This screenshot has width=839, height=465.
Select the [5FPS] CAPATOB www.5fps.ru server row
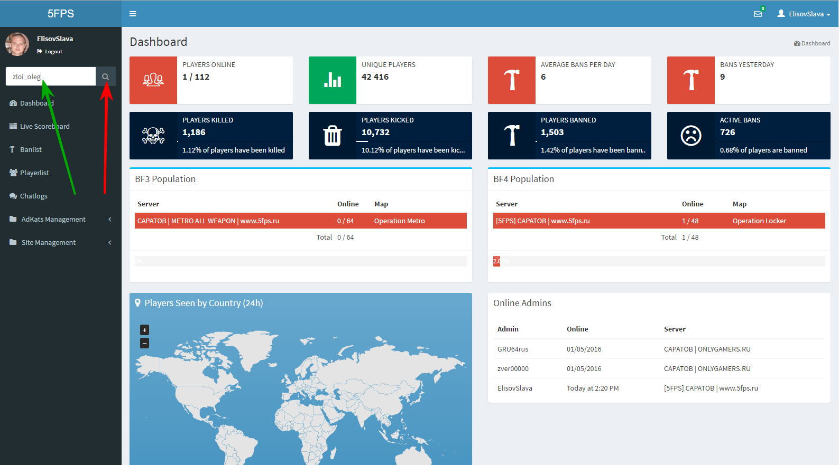pos(659,221)
